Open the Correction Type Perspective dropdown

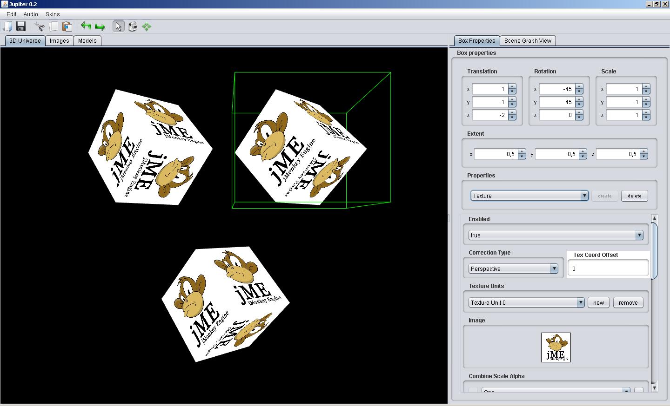coord(513,268)
